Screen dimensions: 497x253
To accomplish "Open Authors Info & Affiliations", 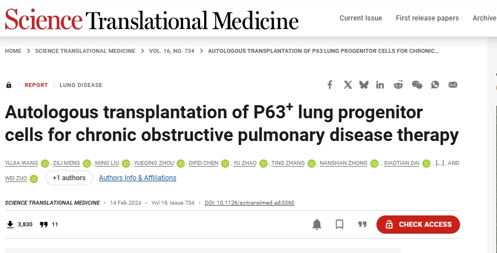I will 138,178.
